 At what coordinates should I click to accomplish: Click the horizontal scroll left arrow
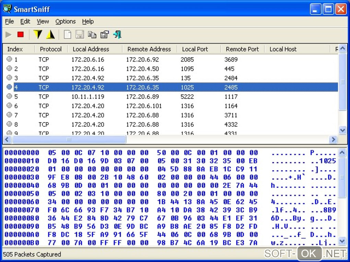click(7, 139)
